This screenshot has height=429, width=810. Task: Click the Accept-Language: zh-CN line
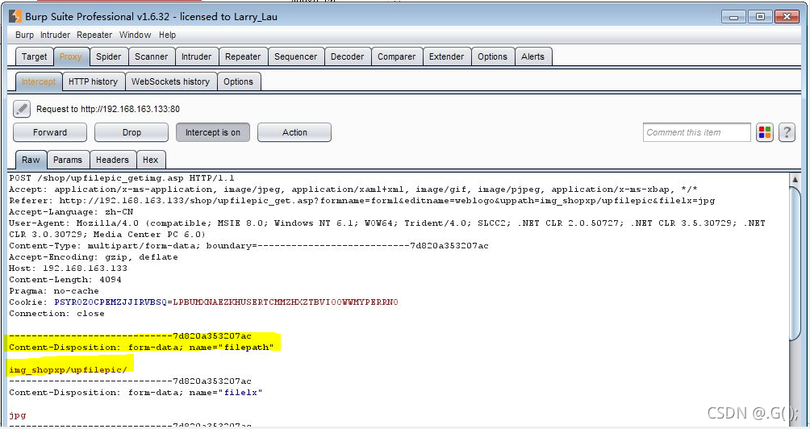click(x=71, y=211)
